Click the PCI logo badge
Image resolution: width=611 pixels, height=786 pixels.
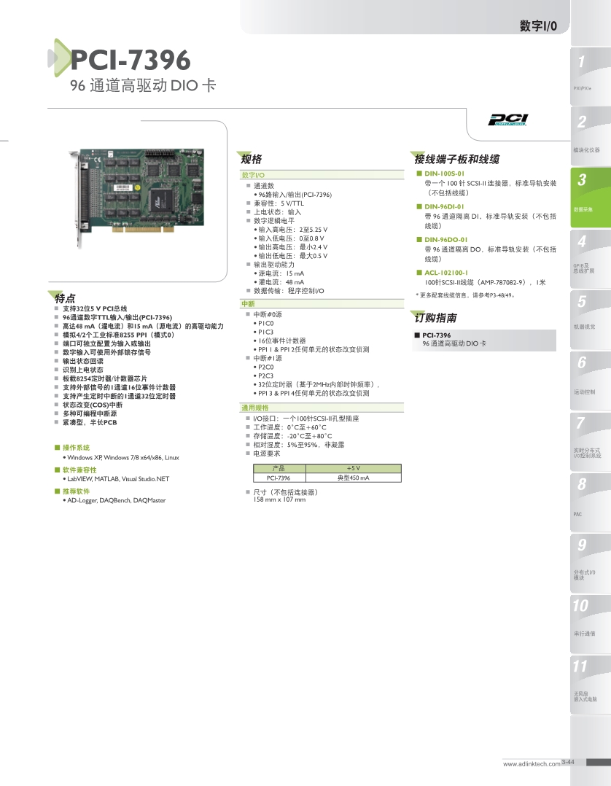(x=507, y=120)
